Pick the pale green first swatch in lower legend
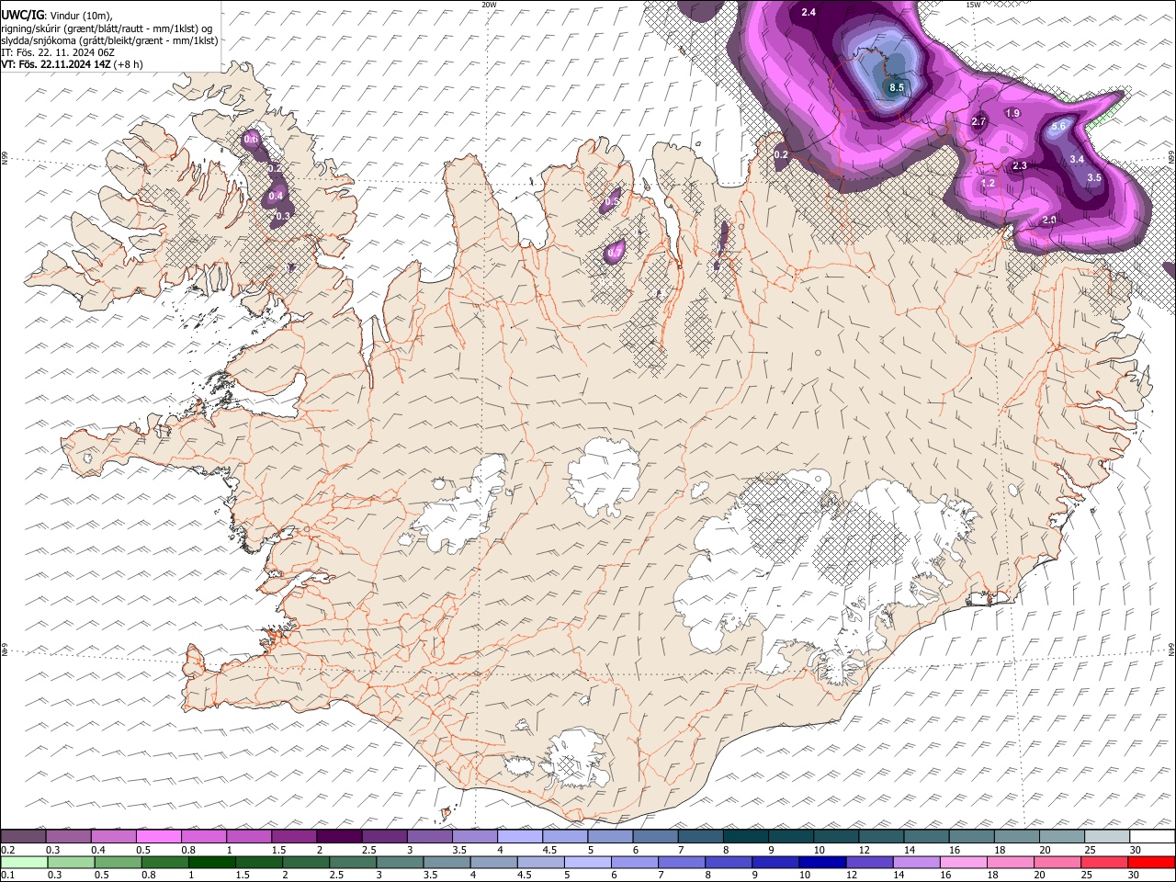The width and height of the screenshot is (1176, 882). (24, 862)
